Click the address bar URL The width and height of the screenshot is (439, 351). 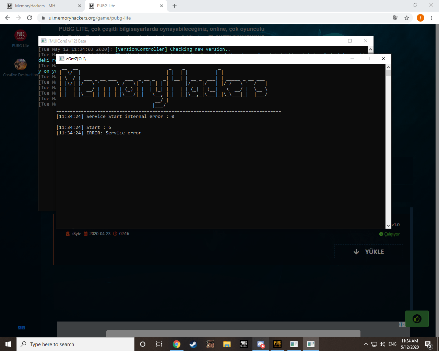click(90, 18)
